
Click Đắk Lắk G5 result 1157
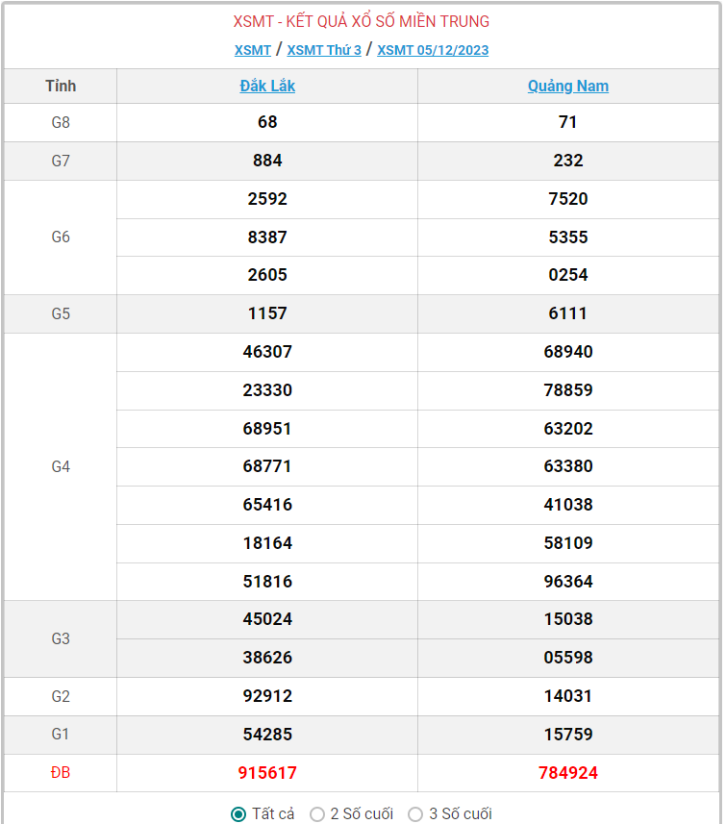267,313
